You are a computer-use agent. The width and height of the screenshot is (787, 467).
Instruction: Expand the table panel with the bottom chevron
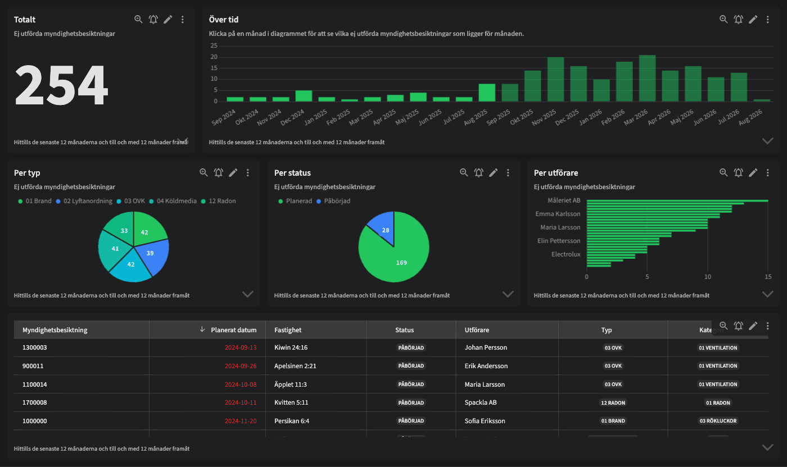768,447
